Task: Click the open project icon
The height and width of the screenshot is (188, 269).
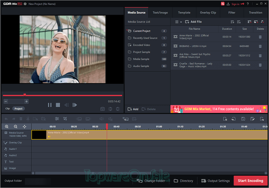Action: [x=233, y=119]
